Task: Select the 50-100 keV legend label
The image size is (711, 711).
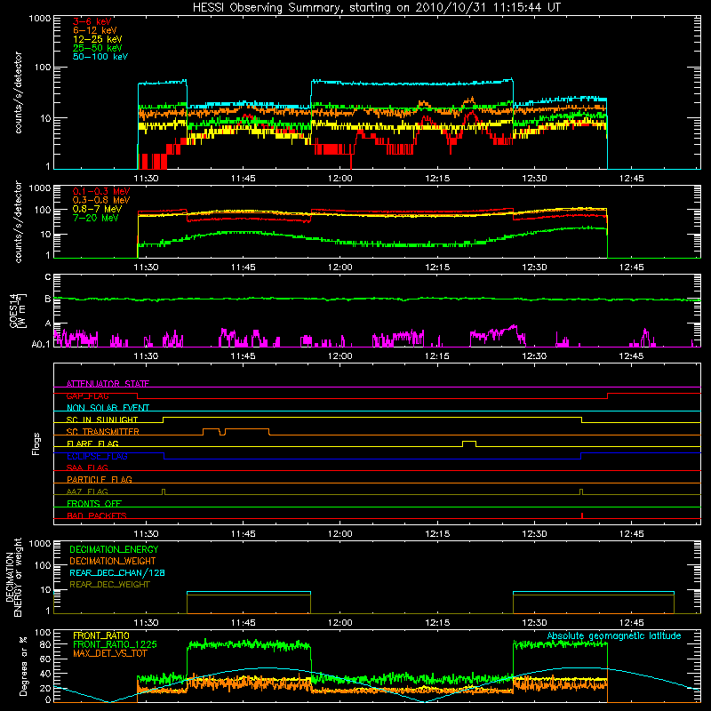Action: pos(100,57)
